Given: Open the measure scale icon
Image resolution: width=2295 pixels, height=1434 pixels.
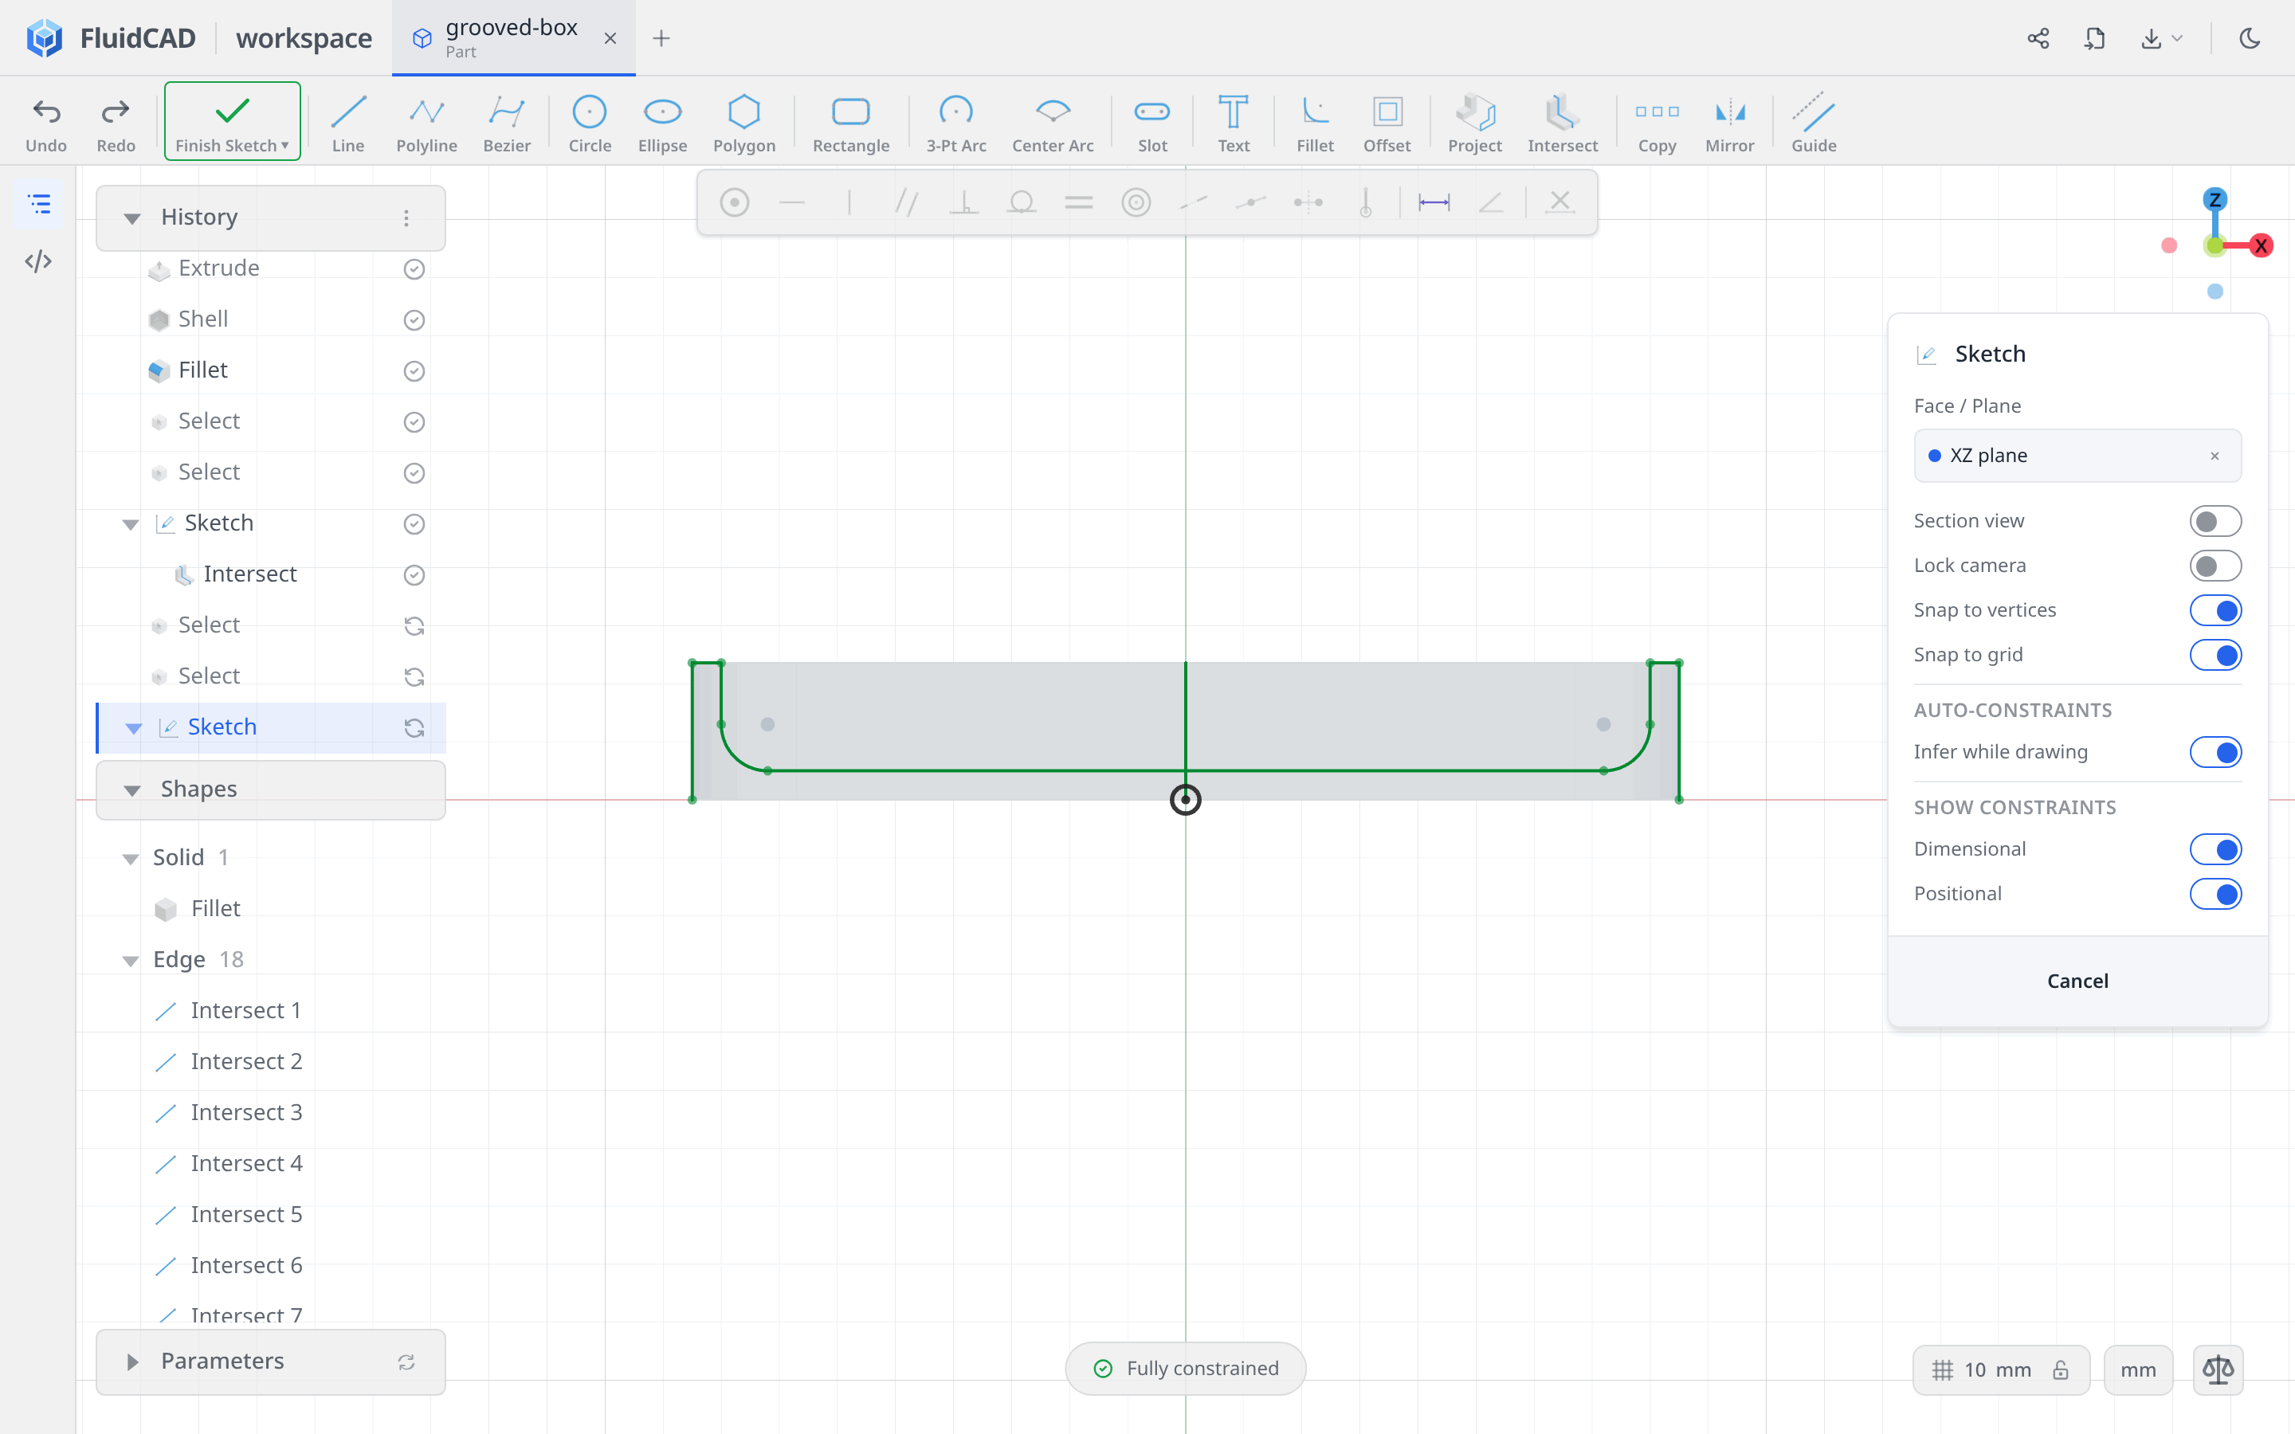Looking at the screenshot, I should pos(2217,1369).
